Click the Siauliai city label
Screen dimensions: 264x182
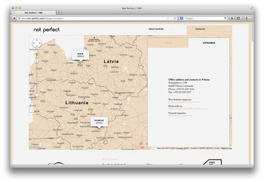click(x=67, y=91)
